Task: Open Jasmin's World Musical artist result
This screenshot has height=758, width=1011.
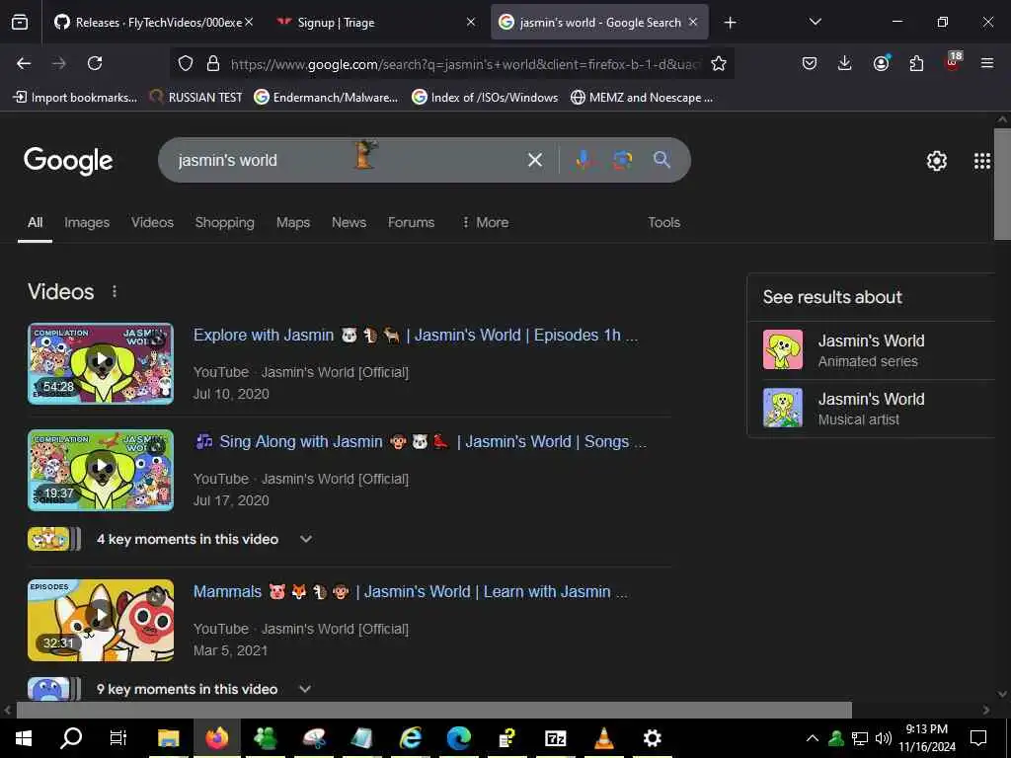Action: (x=871, y=408)
